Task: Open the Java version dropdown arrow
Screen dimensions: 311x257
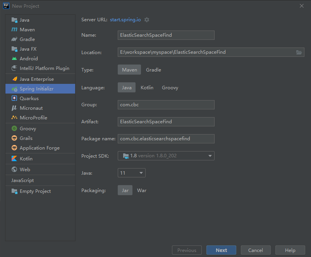Action: pos(141,173)
